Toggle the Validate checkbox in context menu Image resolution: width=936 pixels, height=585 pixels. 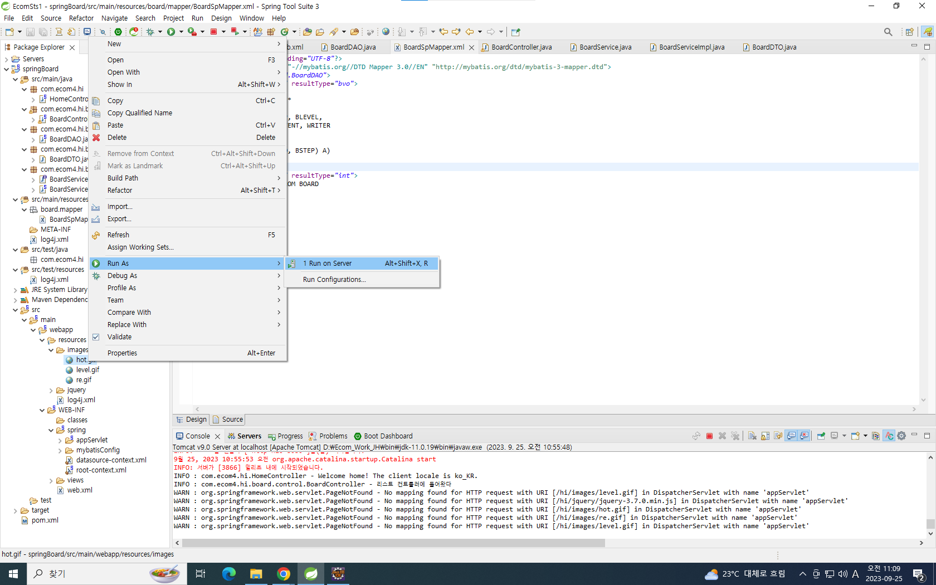tap(96, 337)
